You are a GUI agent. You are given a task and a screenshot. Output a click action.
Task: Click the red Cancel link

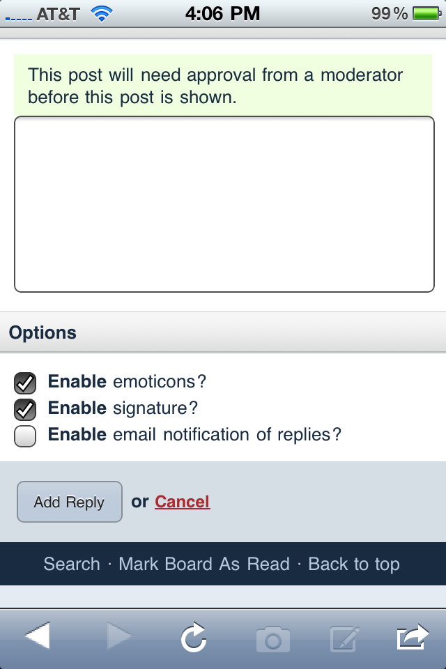pyautogui.click(x=182, y=502)
